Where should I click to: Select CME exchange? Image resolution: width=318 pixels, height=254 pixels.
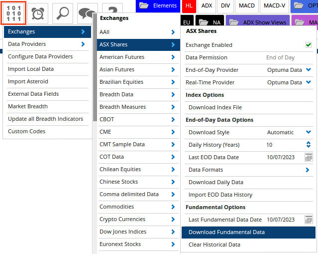click(x=138, y=132)
